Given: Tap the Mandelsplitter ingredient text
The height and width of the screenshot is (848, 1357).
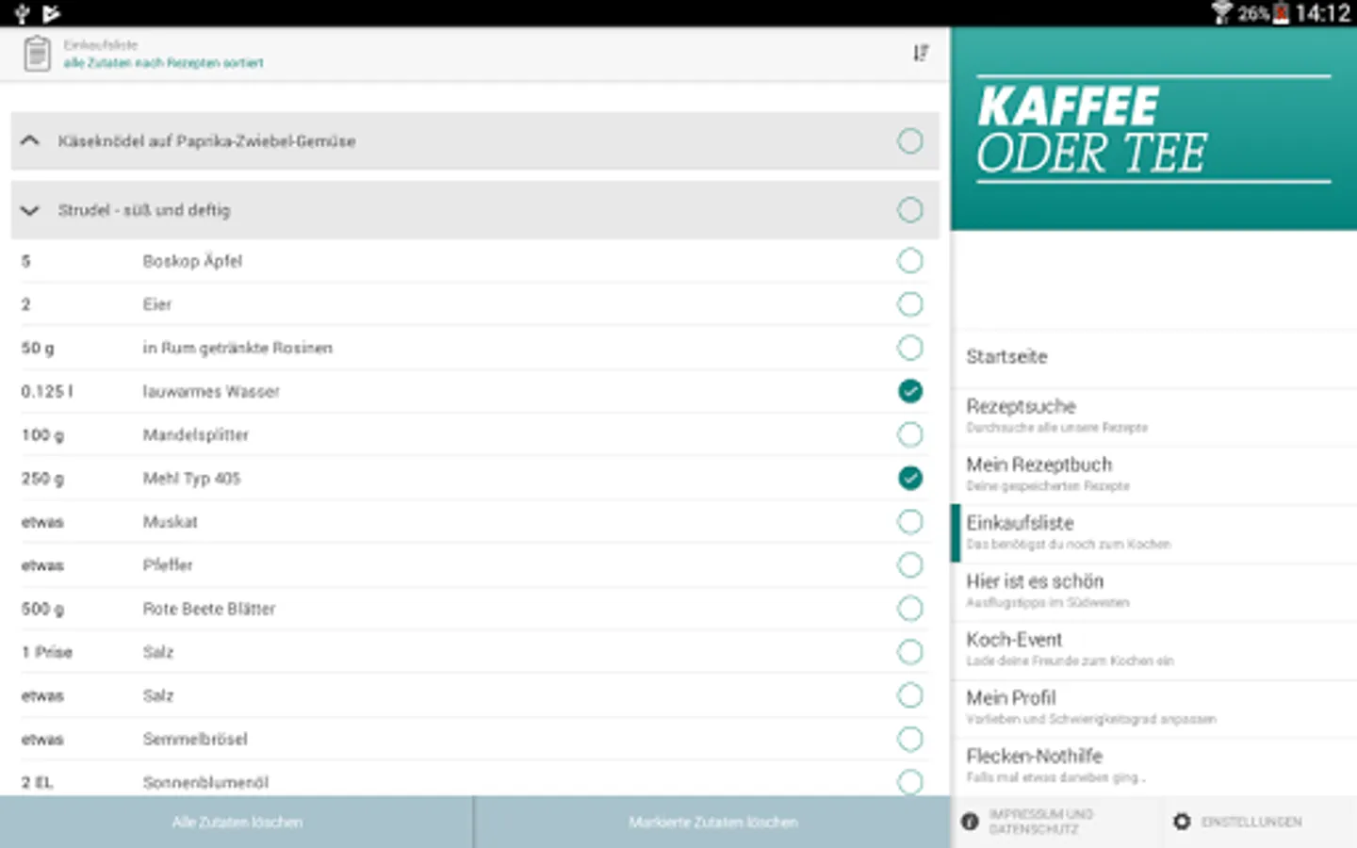Looking at the screenshot, I should [x=196, y=435].
